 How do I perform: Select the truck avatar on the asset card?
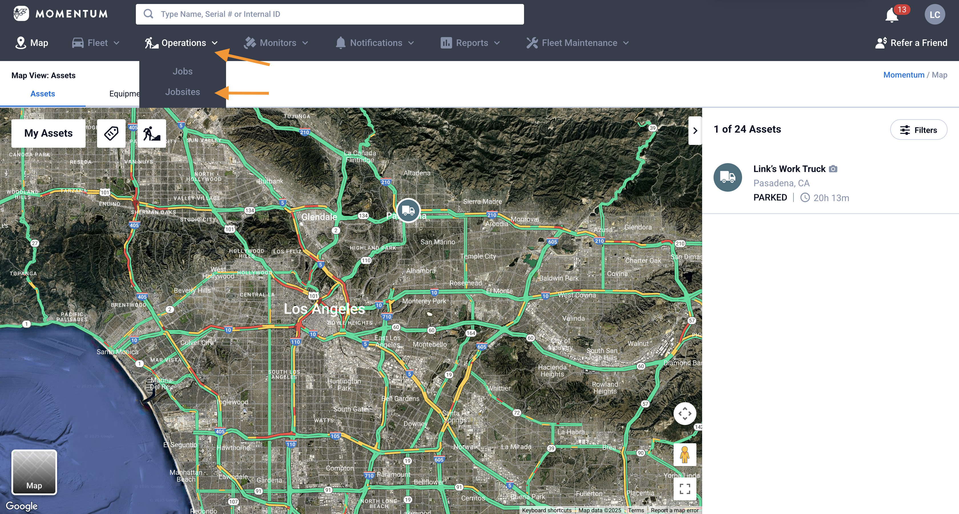(x=728, y=177)
